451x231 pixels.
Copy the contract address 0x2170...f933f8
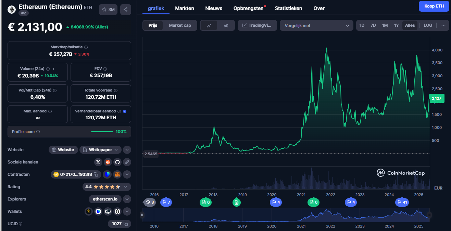coord(96,174)
